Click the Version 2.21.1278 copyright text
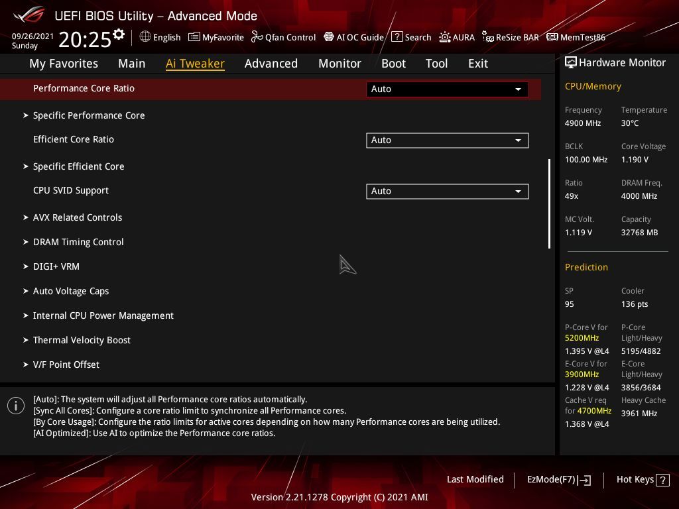The image size is (679, 509). point(339,497)
